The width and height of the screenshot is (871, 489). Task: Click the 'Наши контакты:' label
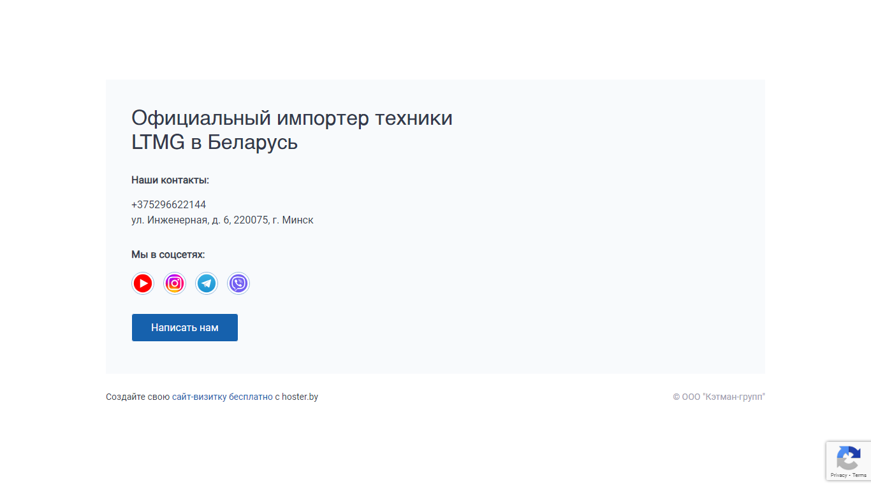(170, 180)
